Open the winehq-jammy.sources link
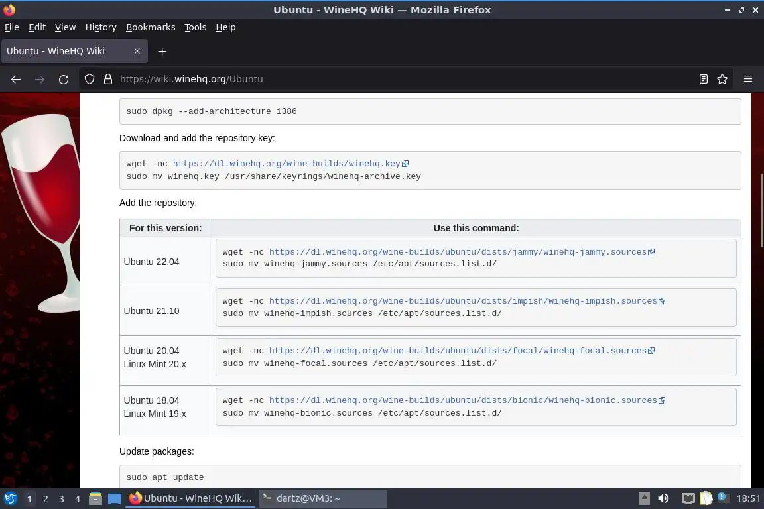This screenshot has width=764, height=509. click(x=458, y=252)
